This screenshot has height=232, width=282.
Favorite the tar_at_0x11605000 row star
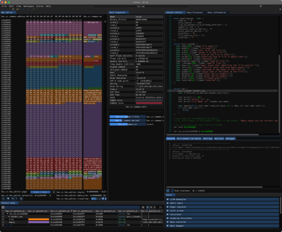(x=3, y=214)
